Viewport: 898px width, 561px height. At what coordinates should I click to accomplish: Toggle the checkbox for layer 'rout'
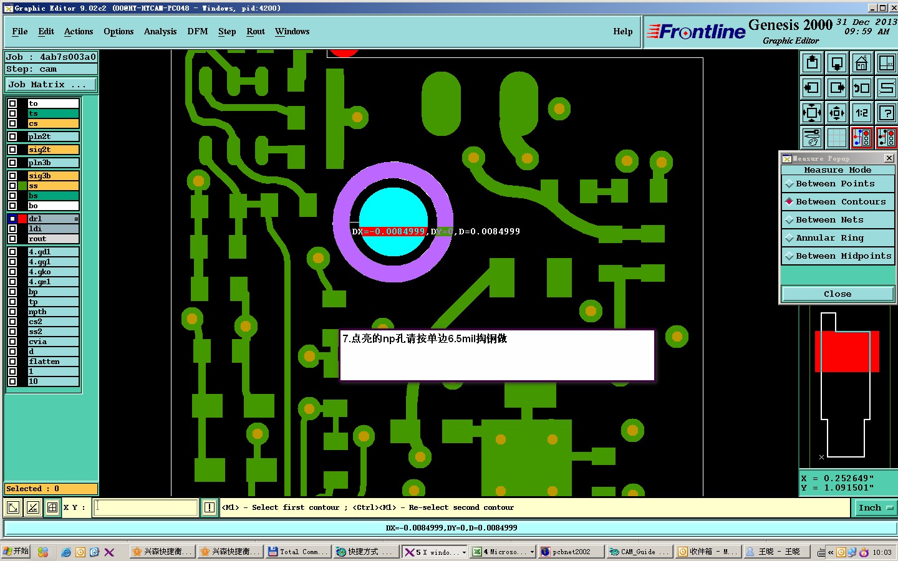pyautogui.click(x=12, y=239)
